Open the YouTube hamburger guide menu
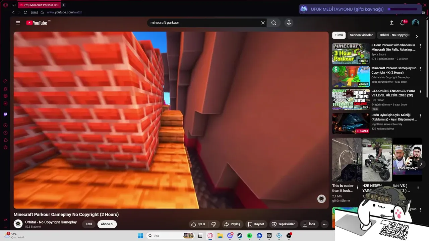429x241 pixels. 18,23
